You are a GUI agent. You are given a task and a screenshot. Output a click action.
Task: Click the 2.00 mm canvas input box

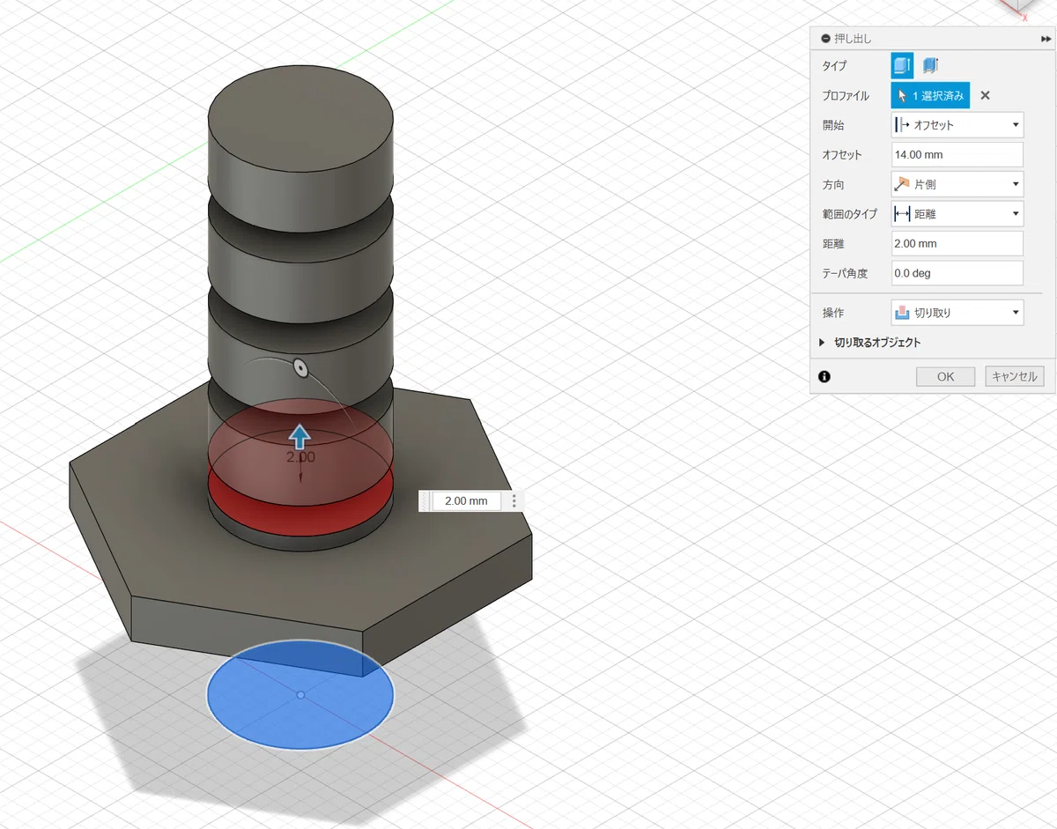(467, 501)
